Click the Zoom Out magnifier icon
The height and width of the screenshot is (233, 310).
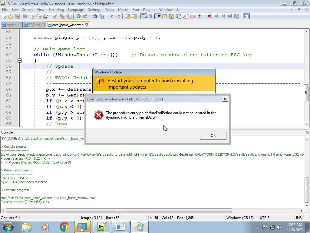click(118, 16)
